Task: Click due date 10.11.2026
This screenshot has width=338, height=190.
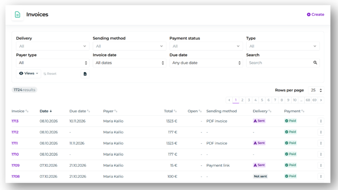Action: click(x=78, y=121)
